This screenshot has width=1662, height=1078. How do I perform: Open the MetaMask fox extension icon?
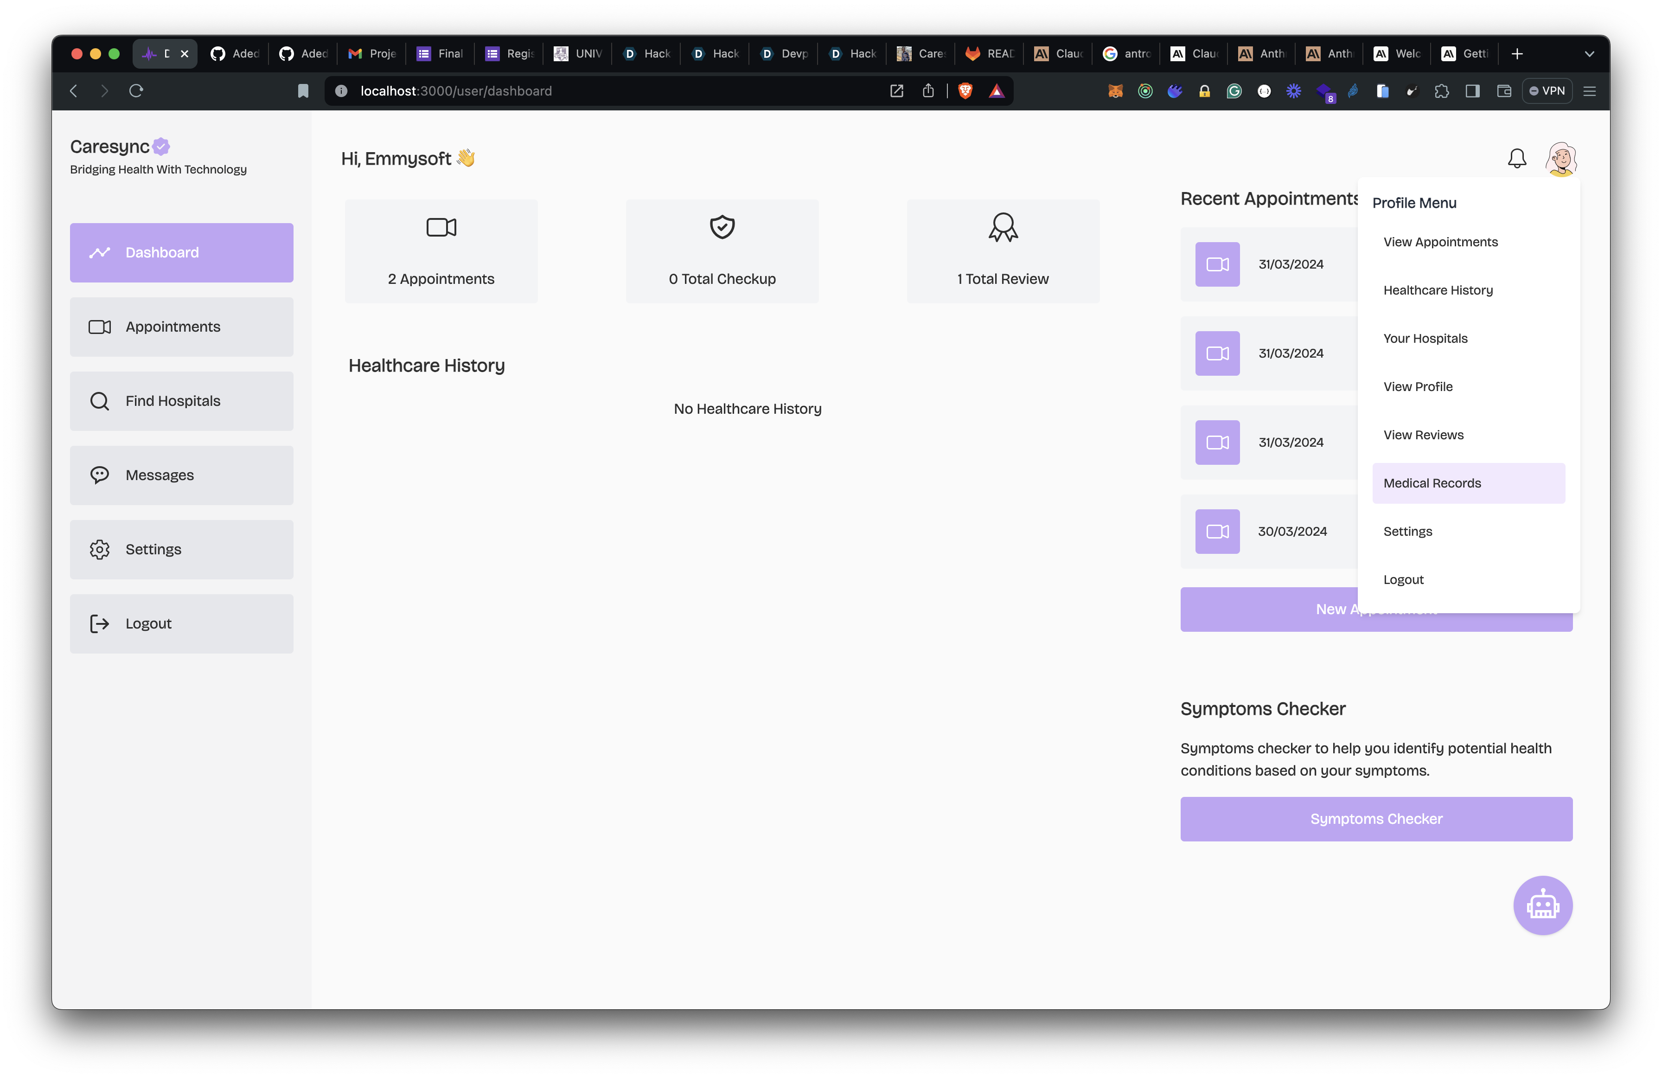[x=1115, y=91]
